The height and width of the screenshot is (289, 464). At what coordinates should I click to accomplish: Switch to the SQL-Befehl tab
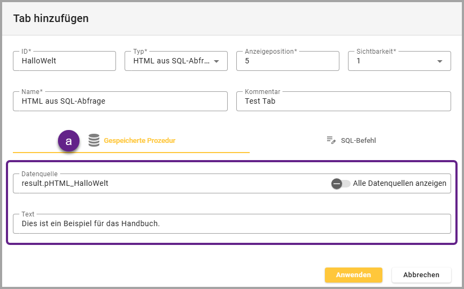pos(358,141)
